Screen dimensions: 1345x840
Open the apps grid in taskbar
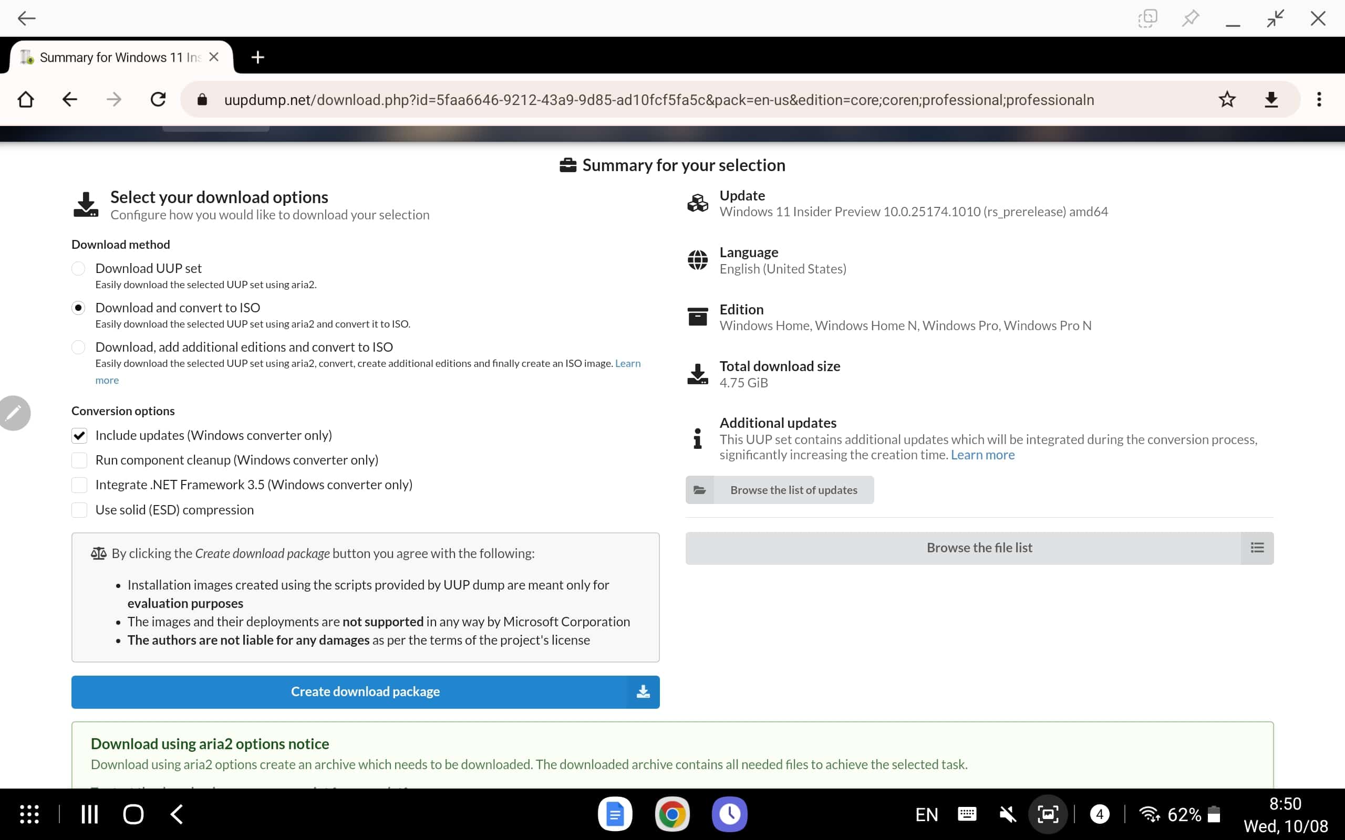[29, 814]
